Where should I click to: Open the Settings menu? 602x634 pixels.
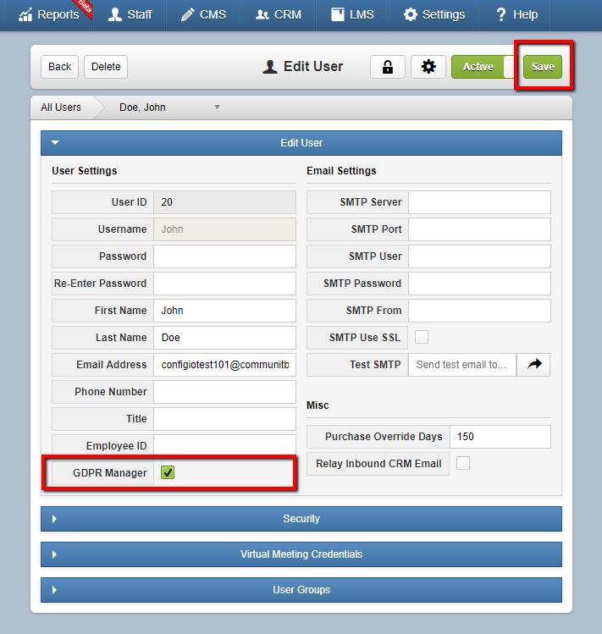pos(434,14)
